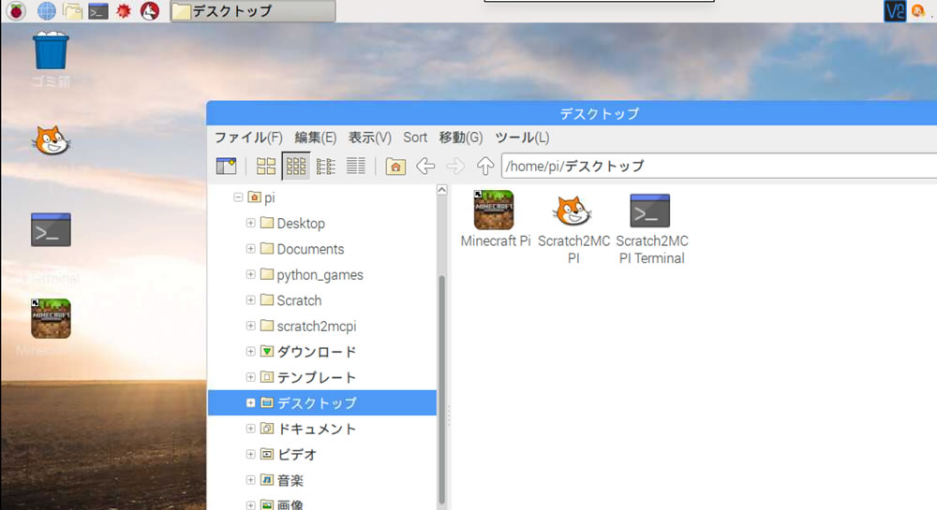Navigate forward with the right arrow

pyautogui.click(x=455, y=166)
